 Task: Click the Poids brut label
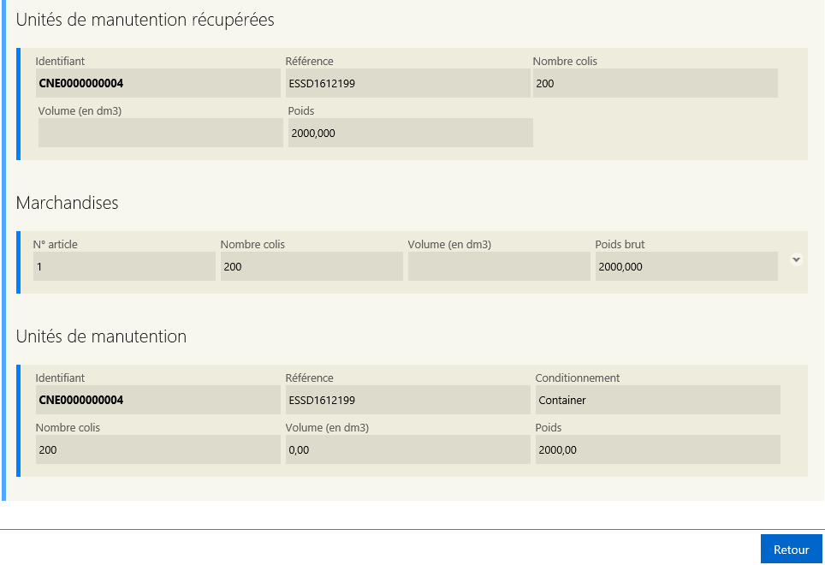point(620,244)
